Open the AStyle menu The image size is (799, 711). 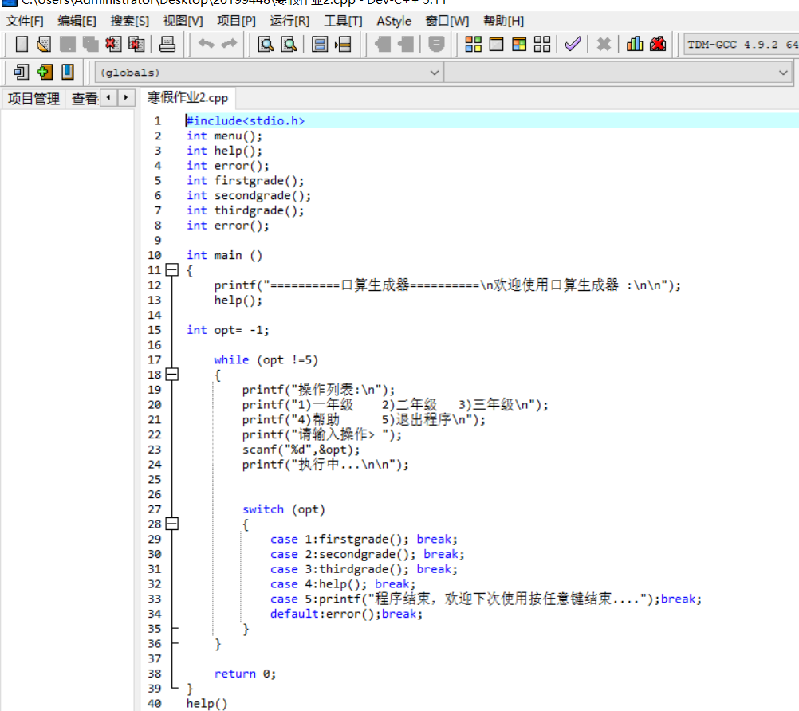coord(394,21)
